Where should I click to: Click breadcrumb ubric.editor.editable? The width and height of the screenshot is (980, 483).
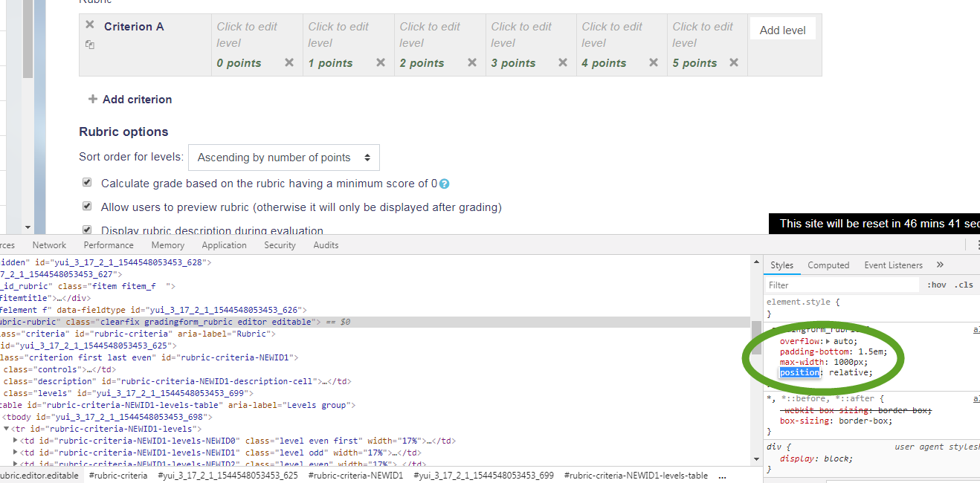click(x=39, y=476)
